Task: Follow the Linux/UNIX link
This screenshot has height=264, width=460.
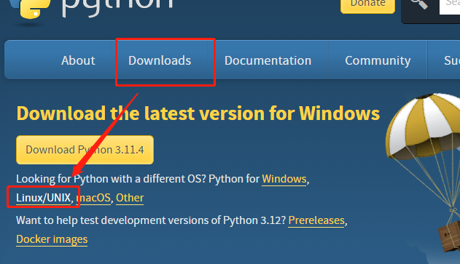Action: (44, 198)
